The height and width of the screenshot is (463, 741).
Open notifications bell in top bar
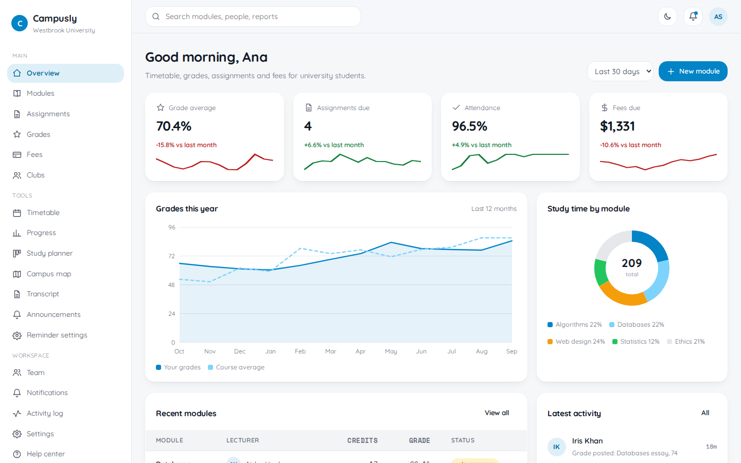point(693,16)
